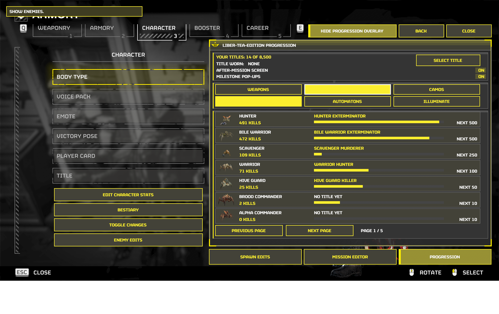499x314 pixels.
Task: Open the Bestiary
Action: [128, 210]
